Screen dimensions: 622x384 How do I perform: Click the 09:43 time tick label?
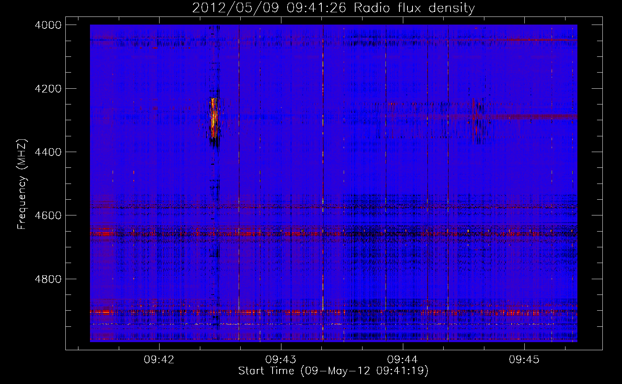(x=281, y=360)
